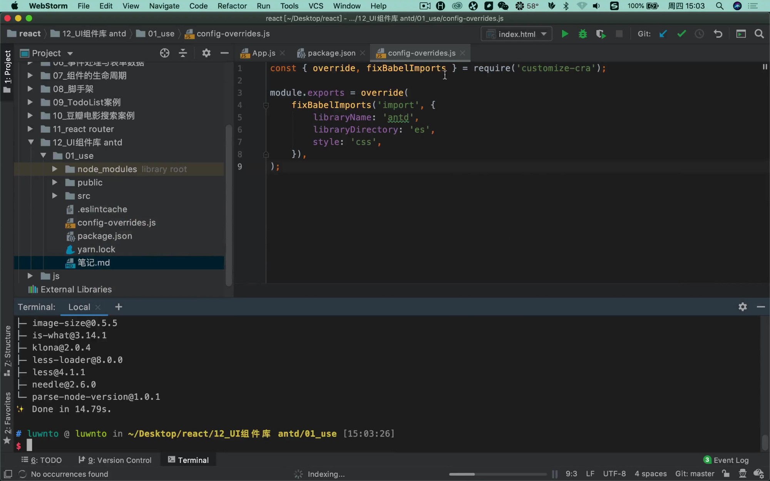Open Project panel settings gear

tap(206, 53)
